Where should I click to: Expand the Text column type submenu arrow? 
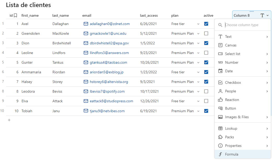pos(267,37)
